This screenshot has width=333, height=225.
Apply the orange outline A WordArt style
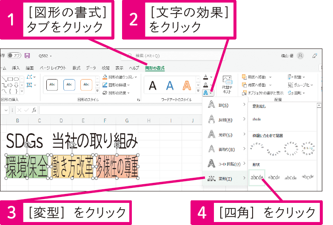click(187, 85)
